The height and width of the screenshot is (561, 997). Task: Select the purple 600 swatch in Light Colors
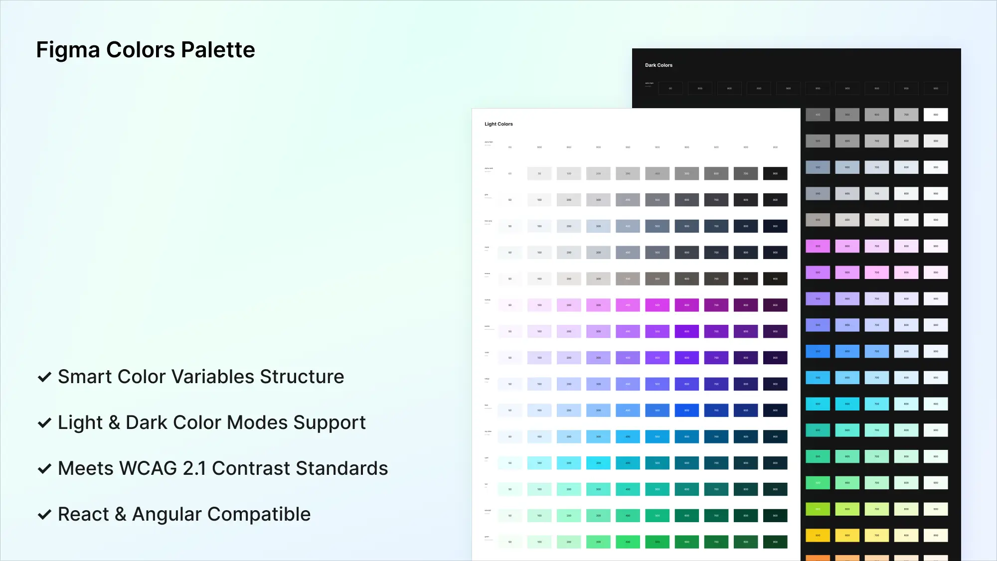coord(687,331)
